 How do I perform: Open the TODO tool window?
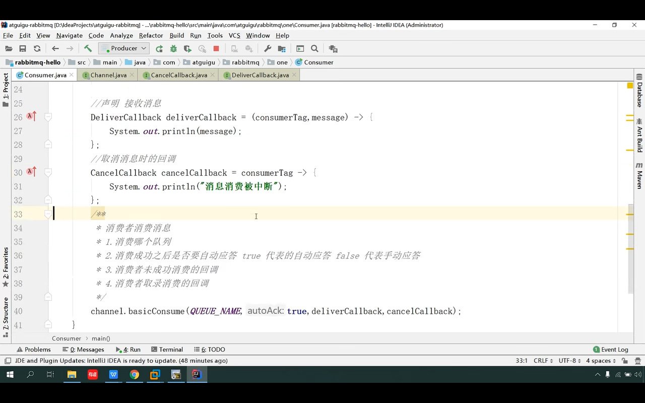pos(210,350)
